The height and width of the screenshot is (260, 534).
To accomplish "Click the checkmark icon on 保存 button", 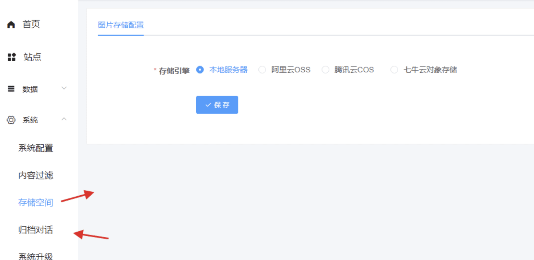I will pyautogui.click(x=208, y=105).
